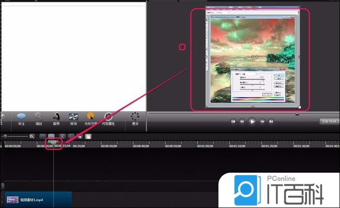Click the Redo icon in the timeline toolbar

coord(51,136)
